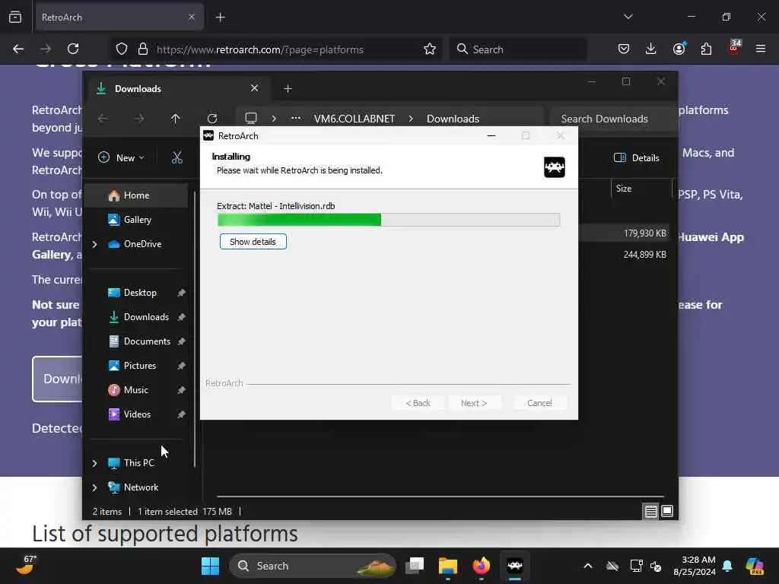This screenshot has height=584, width=779.
Task: Open the Firefox list all tabs dropdown
Action: click(x=628, y=17)
